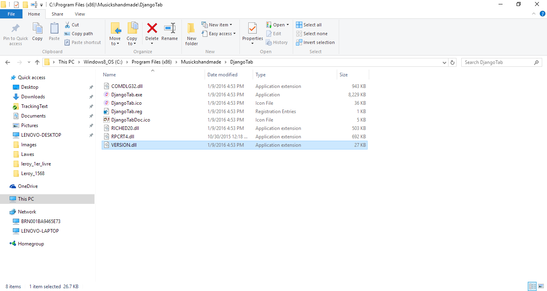Screen dimensions: 547x291
Task: Click the Rename icon in ribbon
Action: click(169, 29)
